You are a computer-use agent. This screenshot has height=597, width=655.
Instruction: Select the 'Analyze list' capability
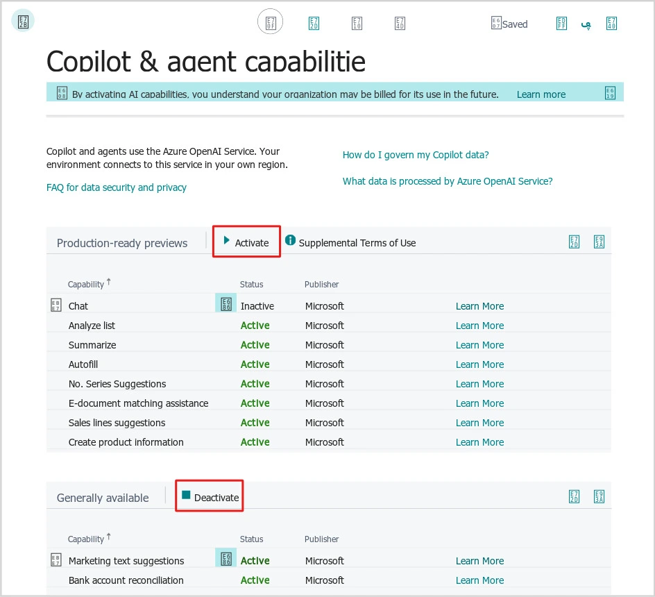[x=92, y=326]
